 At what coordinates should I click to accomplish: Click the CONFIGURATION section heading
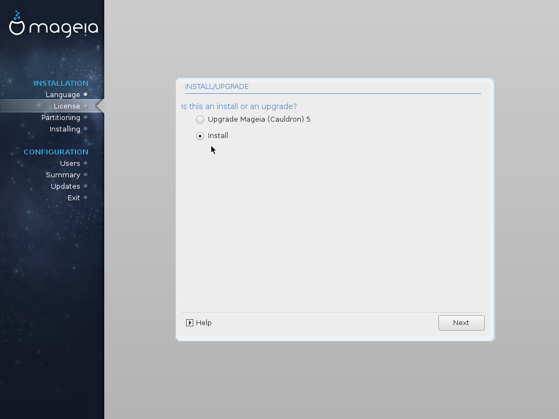(x=56, y=152)
